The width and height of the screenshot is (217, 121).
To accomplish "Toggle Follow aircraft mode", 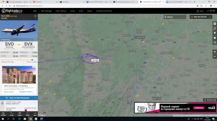I will [x=20, y=113].
